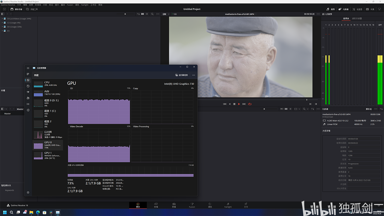Jump to first frame in viewer

225,104
